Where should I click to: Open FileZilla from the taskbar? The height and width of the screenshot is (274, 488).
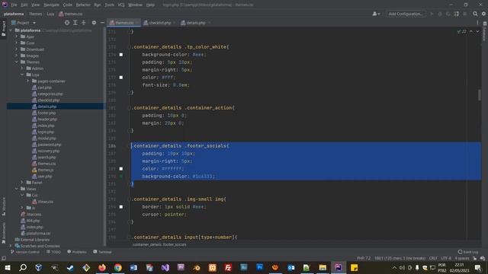[x=228, y=267]
